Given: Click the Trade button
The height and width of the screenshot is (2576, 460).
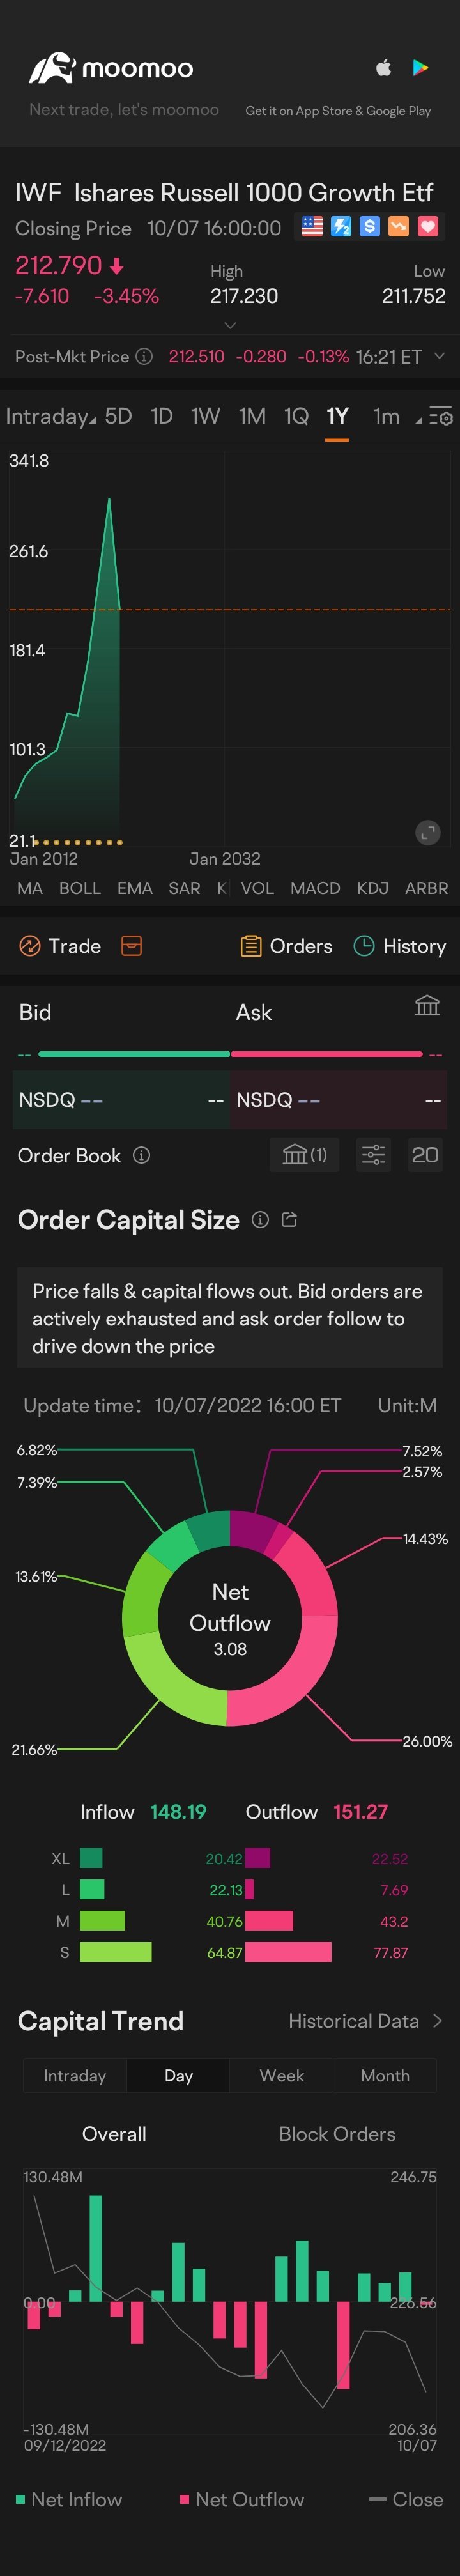Looking at the screenshot, I should (60, 946).
